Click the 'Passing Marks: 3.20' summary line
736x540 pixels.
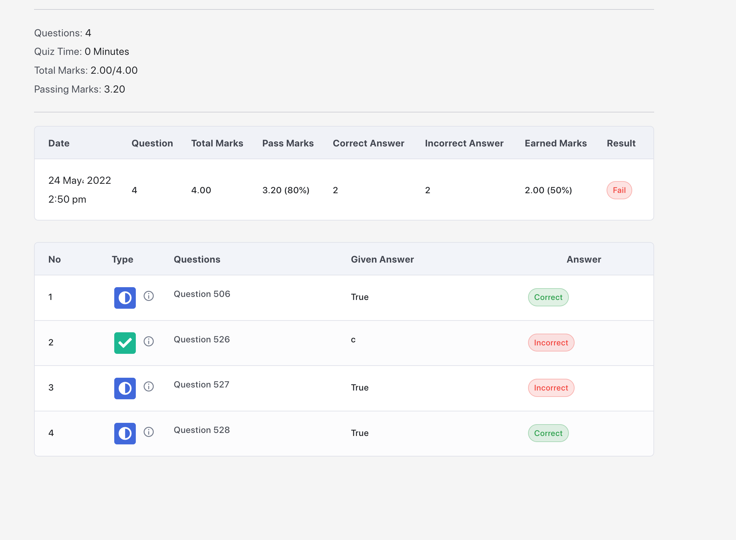80,89
